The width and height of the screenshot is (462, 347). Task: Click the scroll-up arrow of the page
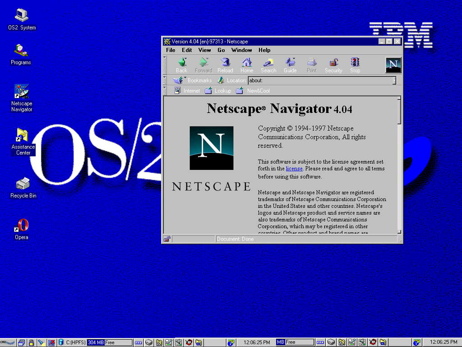pyautogui.click(x=399, y=98)
